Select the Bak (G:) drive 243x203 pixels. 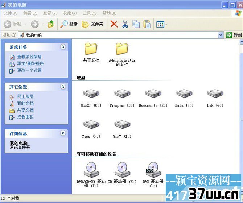(x=215, y=98)
